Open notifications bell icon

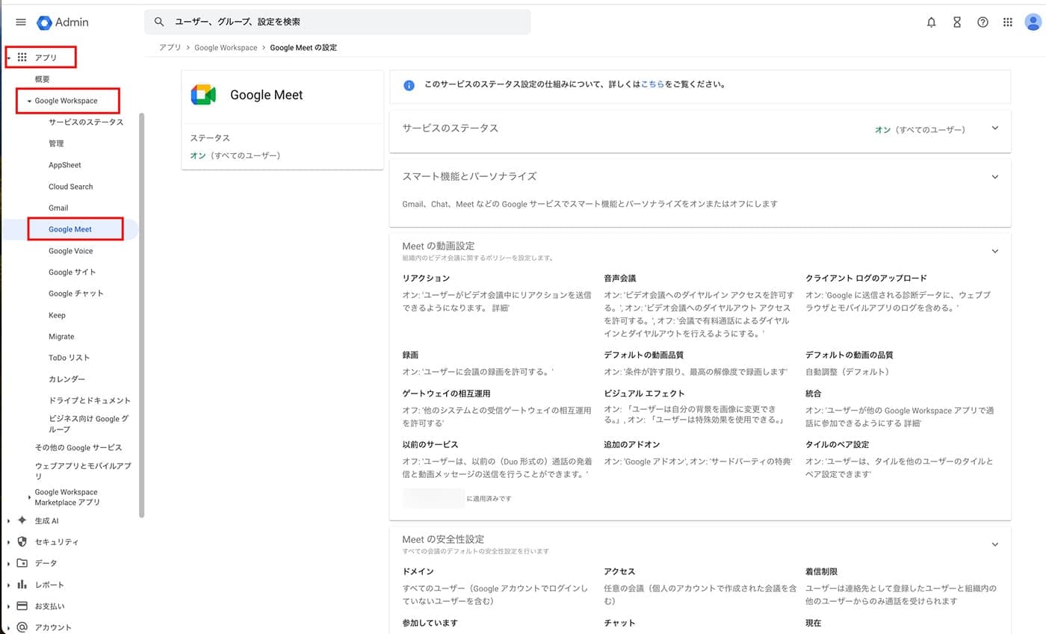pyautogui.click(x=931, y=22)
